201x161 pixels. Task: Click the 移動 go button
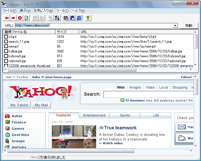[x=189, y=25]
